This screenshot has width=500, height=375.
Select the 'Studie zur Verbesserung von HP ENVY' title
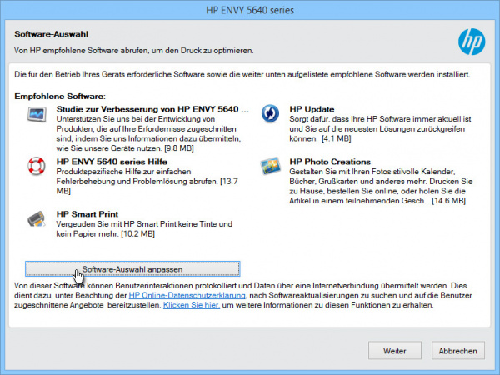point(152,109)
